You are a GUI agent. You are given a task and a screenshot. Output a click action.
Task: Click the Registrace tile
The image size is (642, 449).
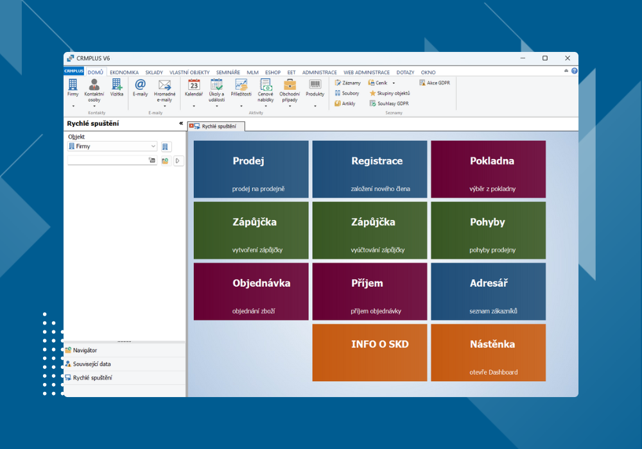[x=370, y=169]
